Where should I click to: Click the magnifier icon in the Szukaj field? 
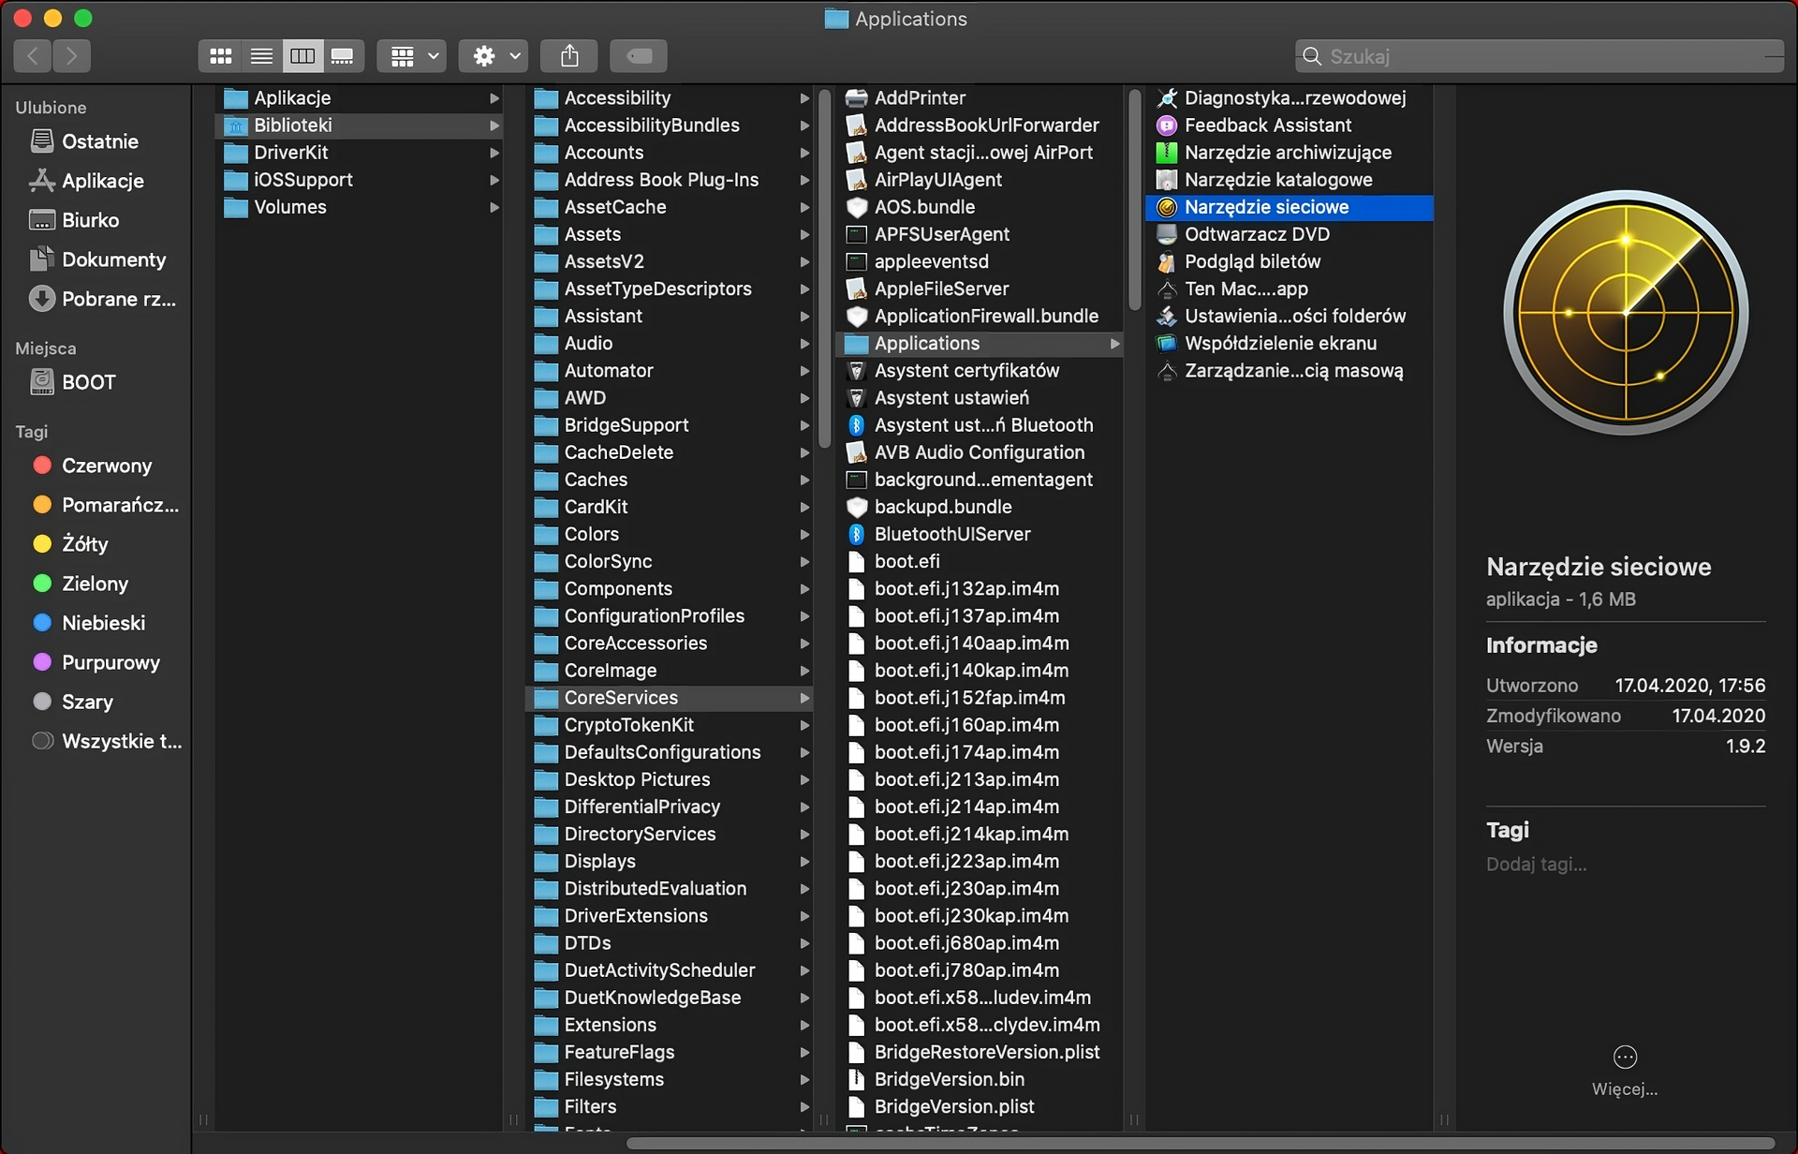1312,55
